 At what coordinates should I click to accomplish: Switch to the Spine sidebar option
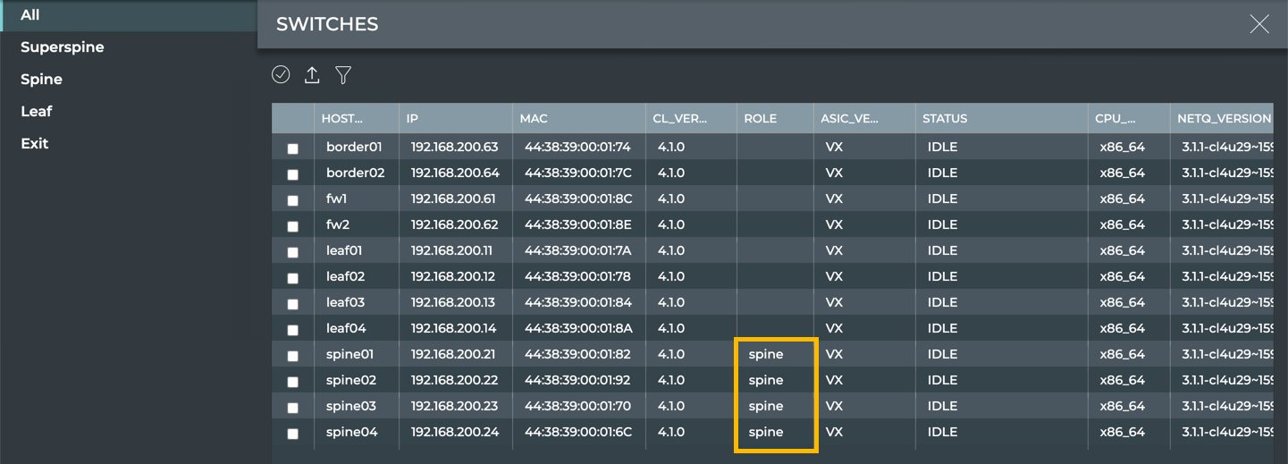coord(42,80)
